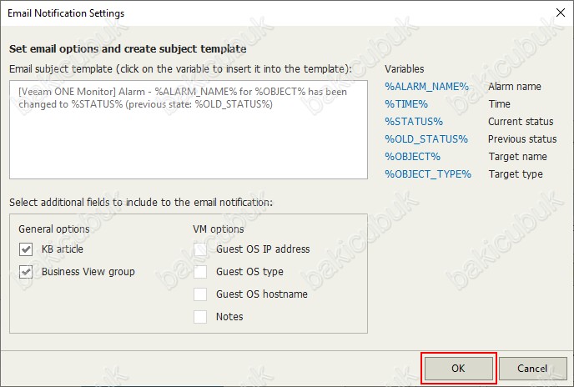
Task: Check the Guest OS type box
Action: pos(200,272)
